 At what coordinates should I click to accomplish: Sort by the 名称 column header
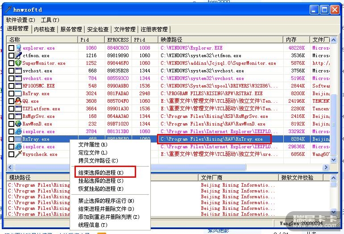click(42, 39)
